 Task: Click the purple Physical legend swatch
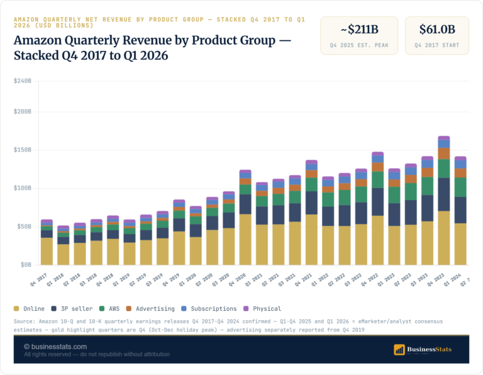pos(246,309)
